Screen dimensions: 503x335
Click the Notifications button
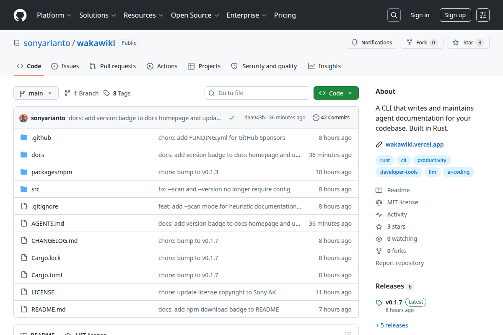pos(371,43)
